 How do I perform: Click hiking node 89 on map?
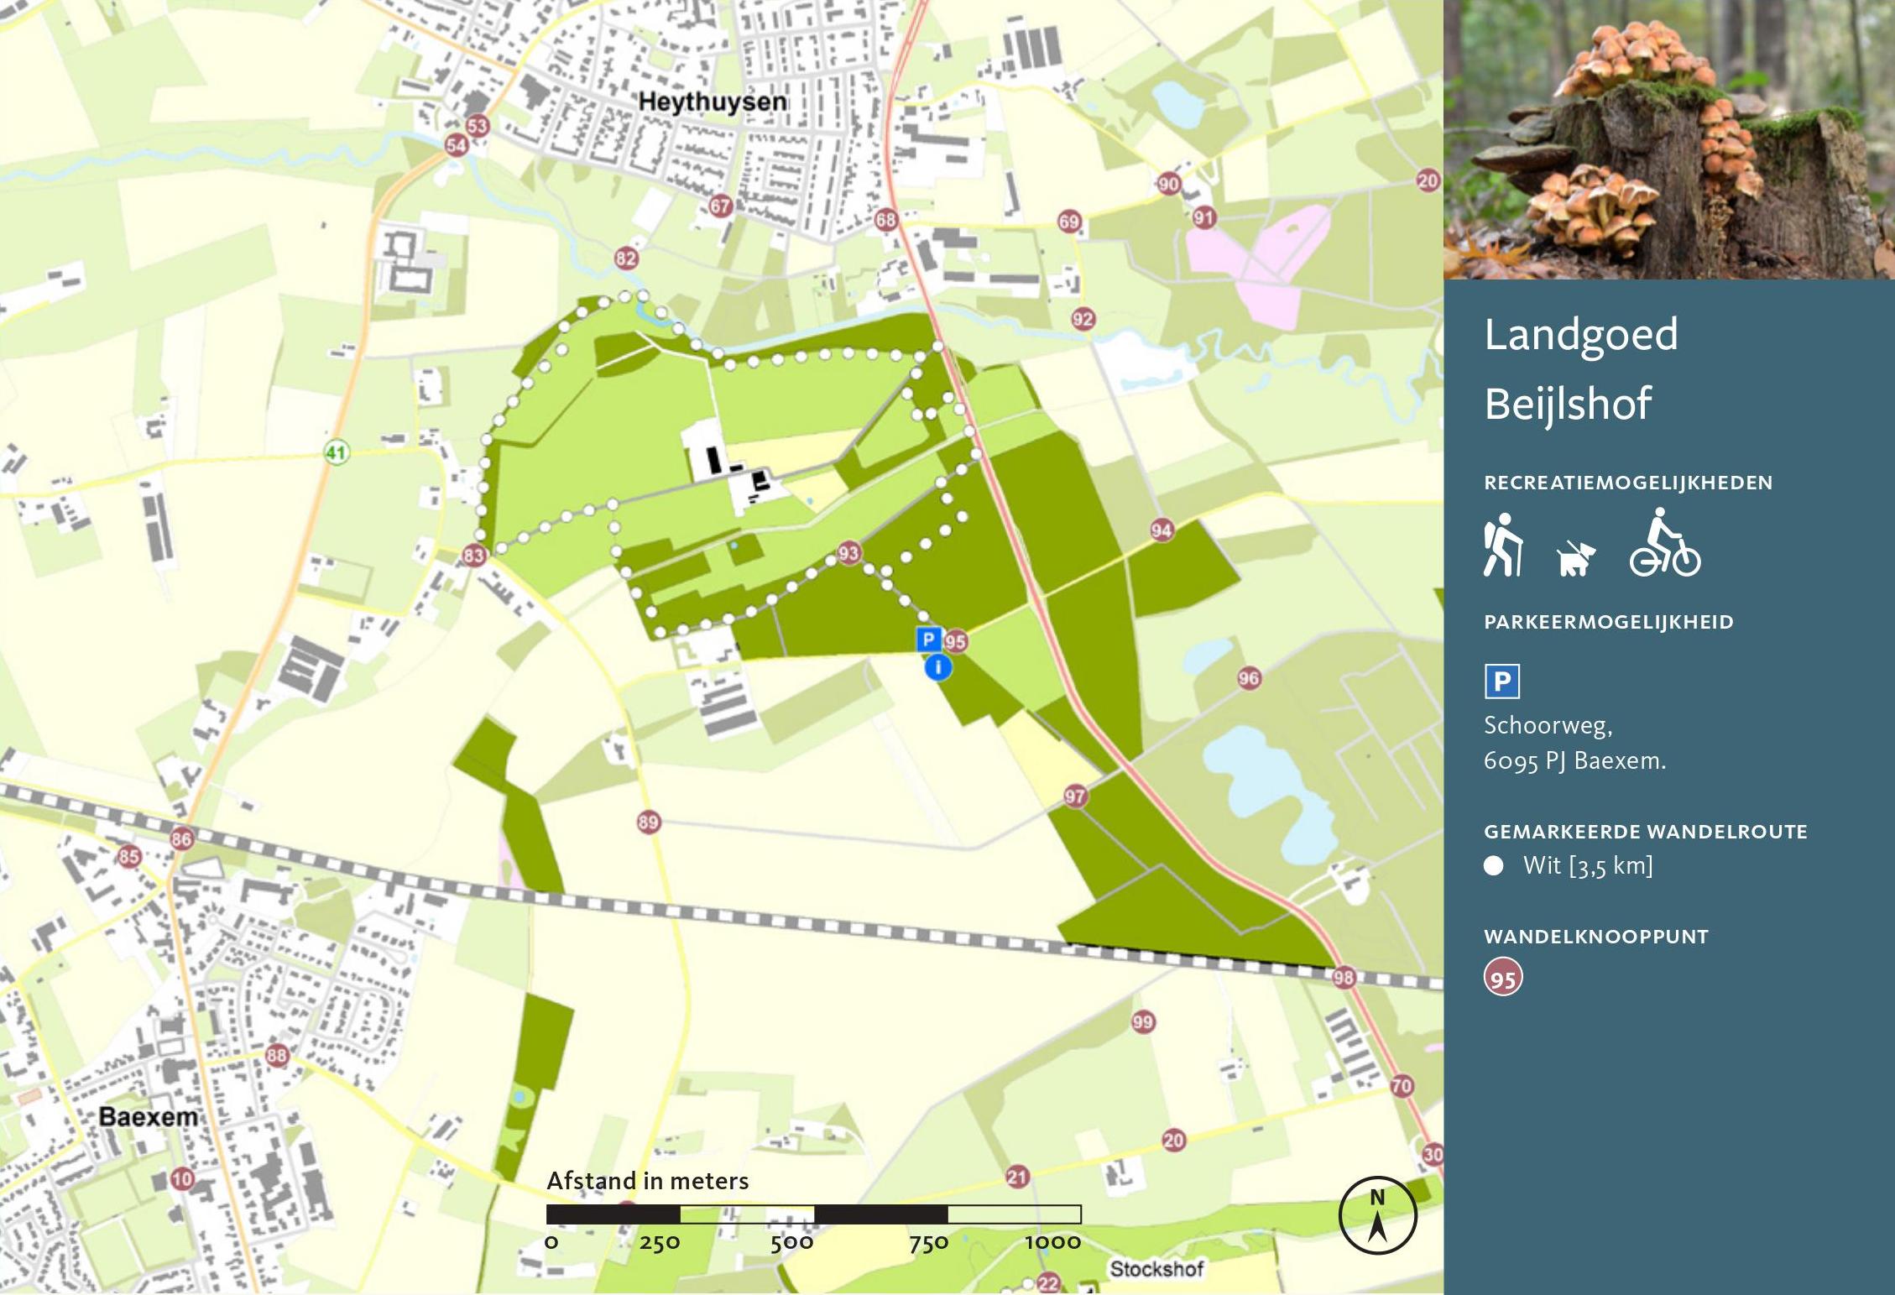(x=648, y=822)
